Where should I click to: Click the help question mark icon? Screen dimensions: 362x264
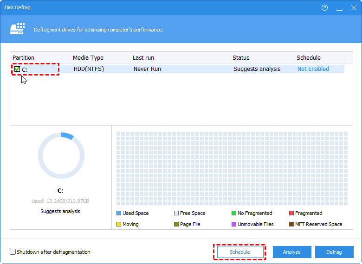[324, 8]
